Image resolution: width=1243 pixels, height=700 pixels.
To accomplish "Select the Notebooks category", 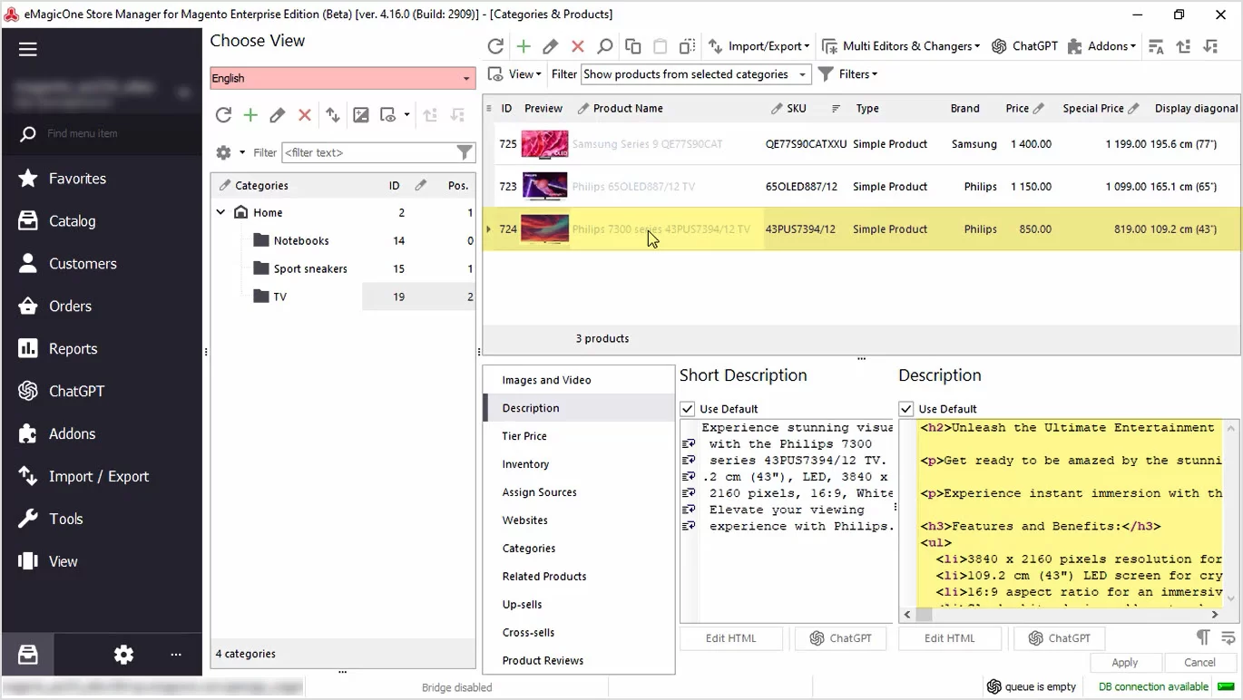I will [301, 241].
